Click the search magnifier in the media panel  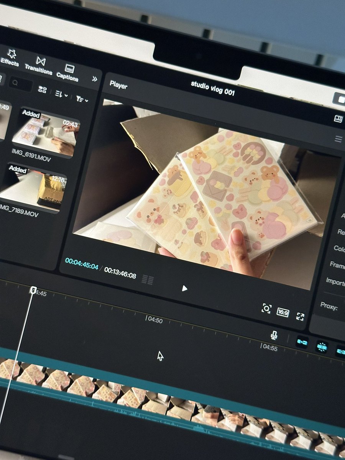[15, 82]
